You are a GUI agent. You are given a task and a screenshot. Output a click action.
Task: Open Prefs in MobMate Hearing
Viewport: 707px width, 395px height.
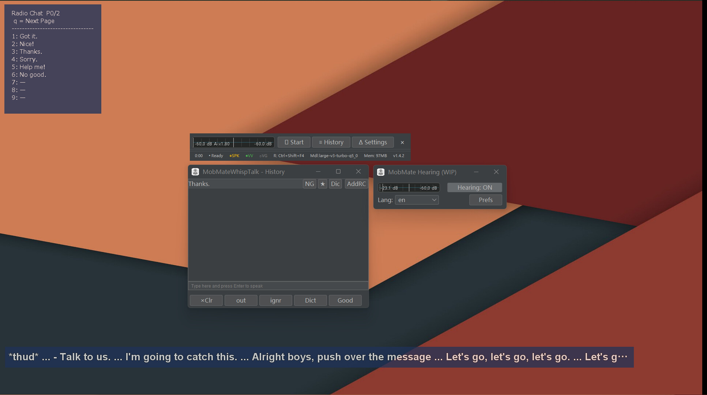click(485, 200)
